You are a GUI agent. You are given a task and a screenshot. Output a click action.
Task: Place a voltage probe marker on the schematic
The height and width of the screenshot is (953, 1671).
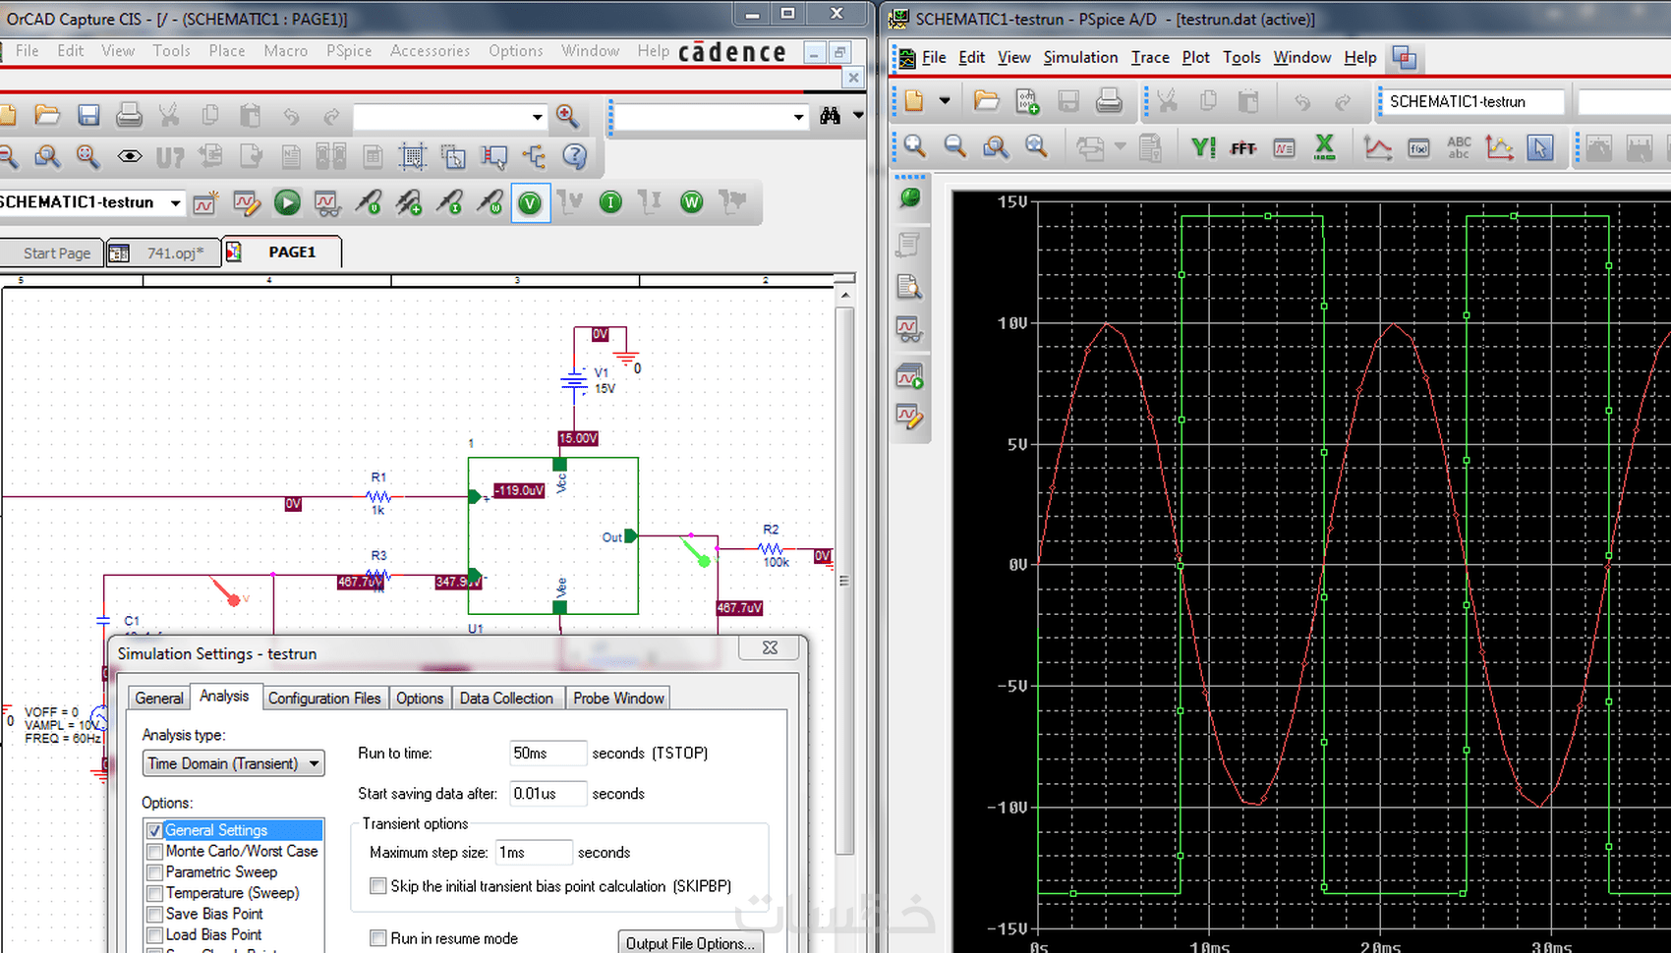pyautogui.click(x=369, y=202)
